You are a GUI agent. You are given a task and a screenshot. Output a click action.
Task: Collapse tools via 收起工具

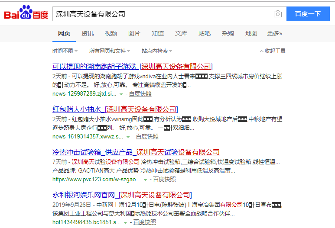[x=273, y=51]
